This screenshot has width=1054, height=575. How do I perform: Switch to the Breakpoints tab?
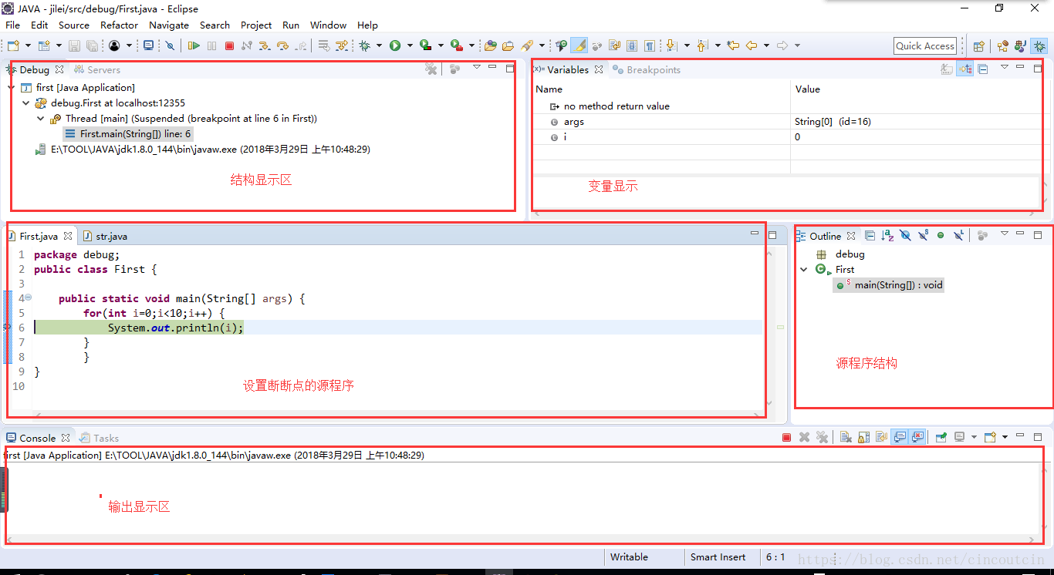[x=653, y=70]
